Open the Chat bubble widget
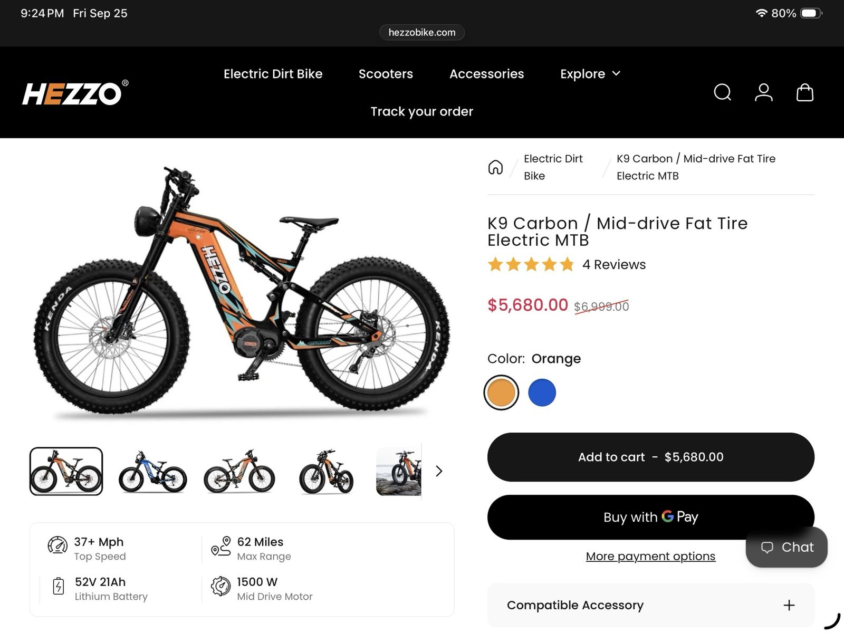 [x=787, y=548]
